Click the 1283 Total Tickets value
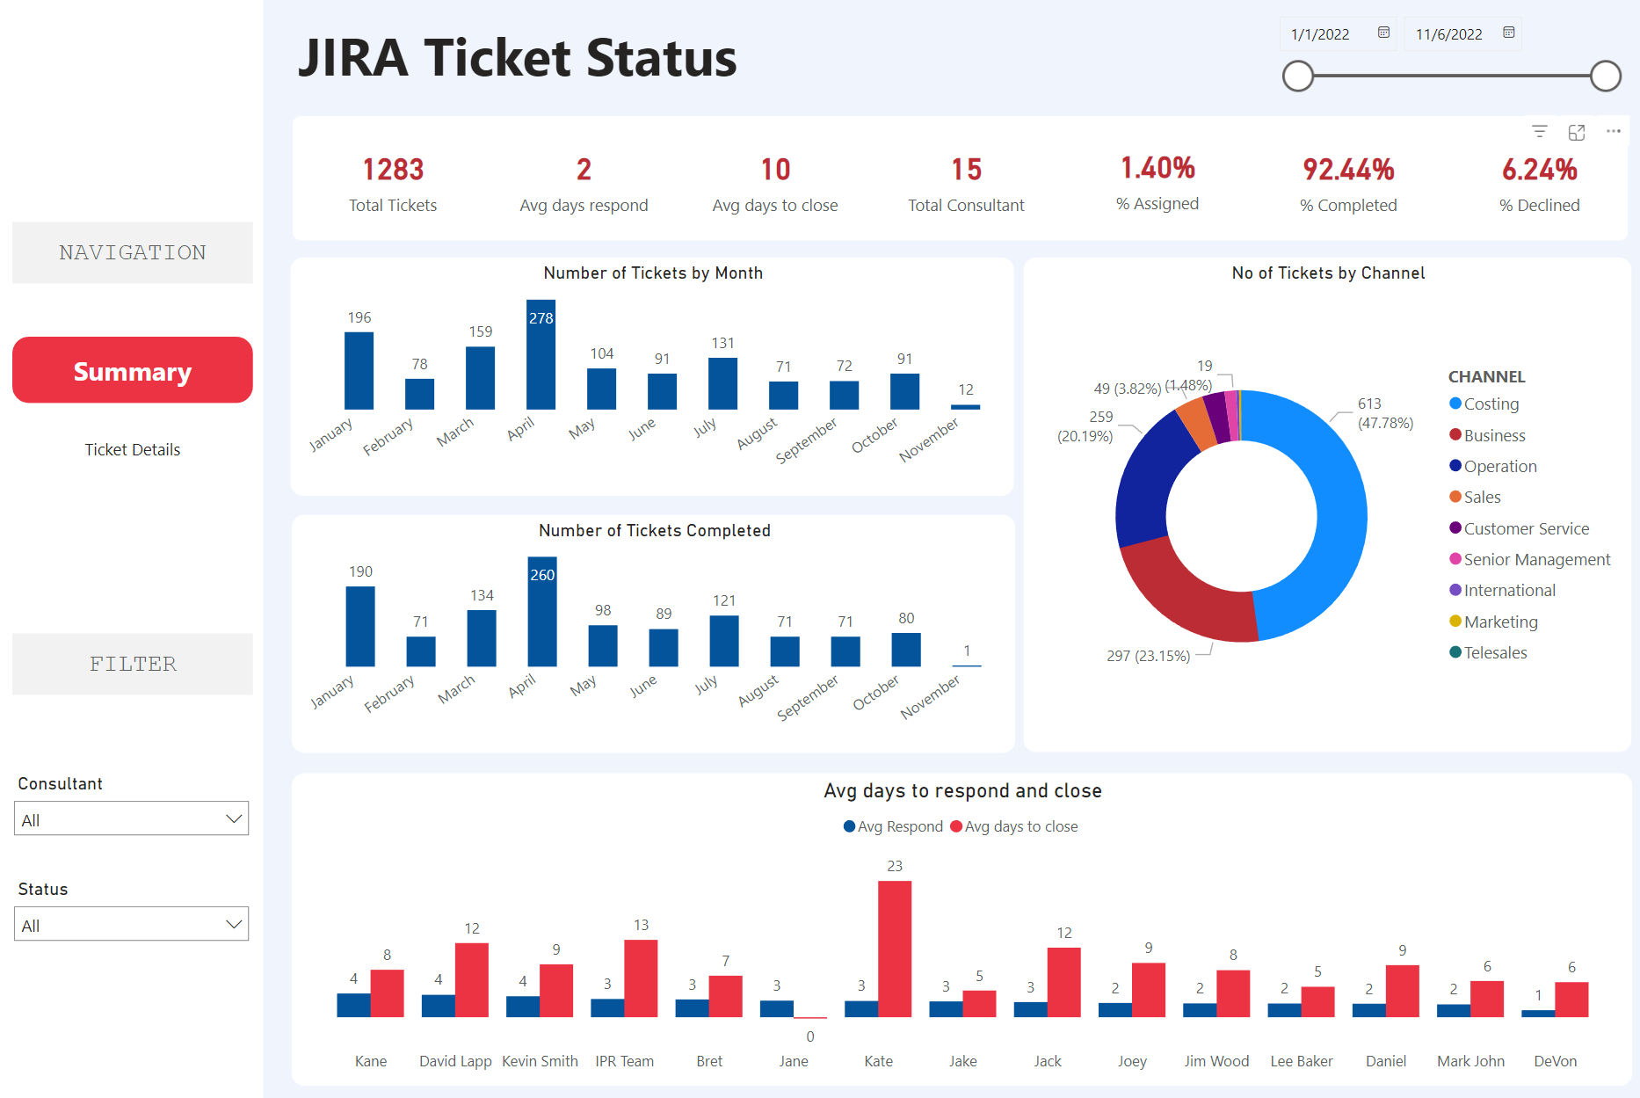Image resolution: width=1640 pixels, height=1098 pixels. [x=393, y=169]
